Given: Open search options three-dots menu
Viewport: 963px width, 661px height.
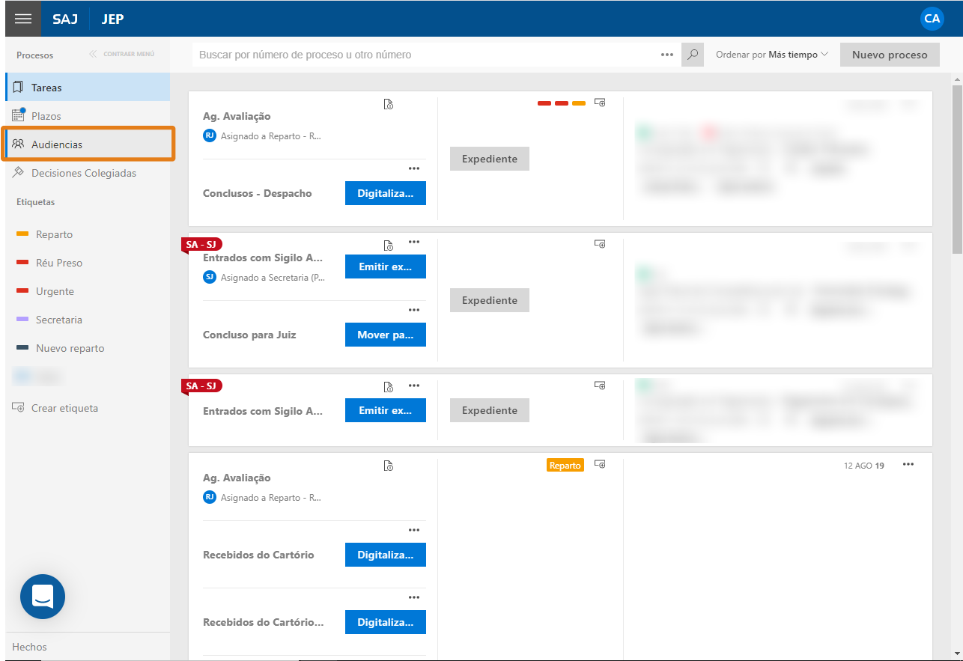Looking at the screenshot, I should [667, 55].
